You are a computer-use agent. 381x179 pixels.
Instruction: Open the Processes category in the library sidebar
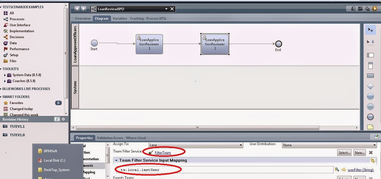tap(17, 19)
